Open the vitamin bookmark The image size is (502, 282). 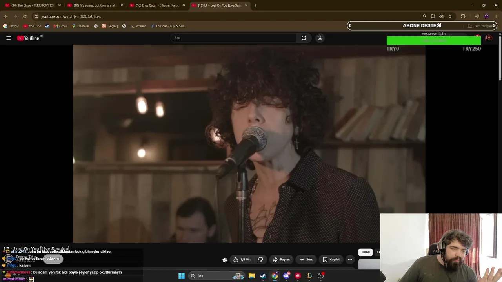[x=138, y=26]
